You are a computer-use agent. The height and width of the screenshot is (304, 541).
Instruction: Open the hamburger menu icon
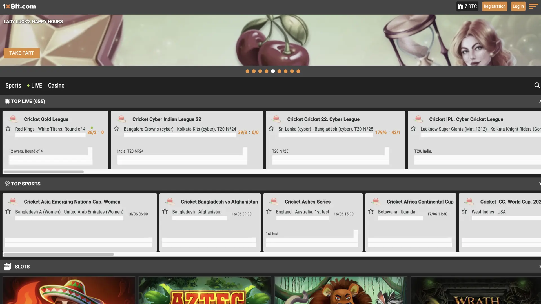[x=533, y=6]
